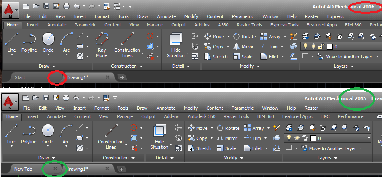
Task: Open the Trim dropdown arrow in the 2016 window
Action: pyautogui.click(x=282, y=47)
